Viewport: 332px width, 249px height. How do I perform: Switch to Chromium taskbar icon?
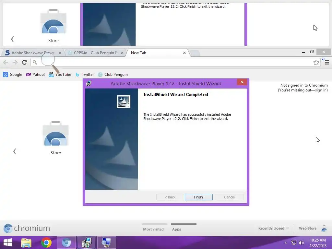pyautogui.click(x=66, y=243)
